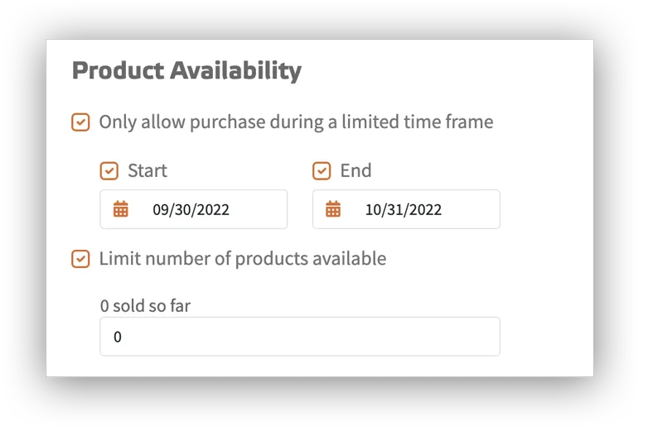
Task: Click the "Only allow purchase during a limited time frame" label
Action: [296, 122]
